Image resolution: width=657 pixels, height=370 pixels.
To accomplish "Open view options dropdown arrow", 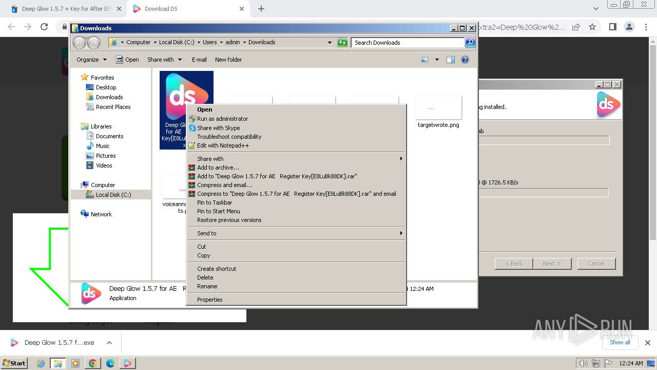I will [x=437, y=60].
